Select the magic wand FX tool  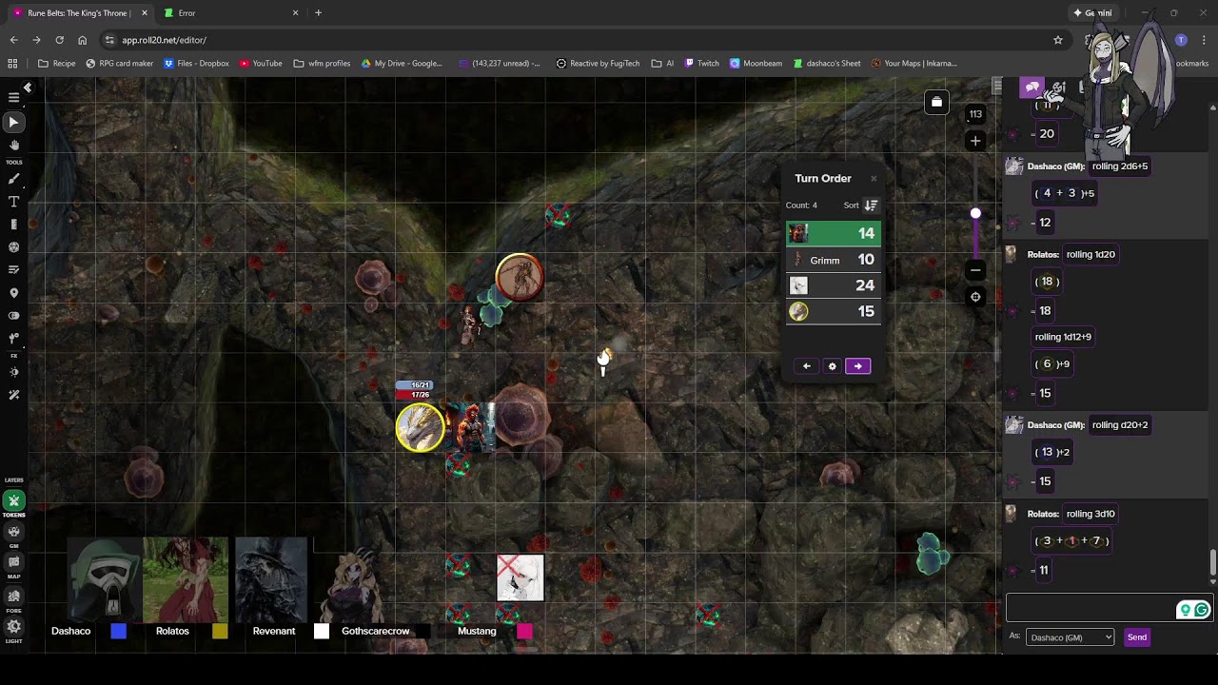[x=13, y=395]
